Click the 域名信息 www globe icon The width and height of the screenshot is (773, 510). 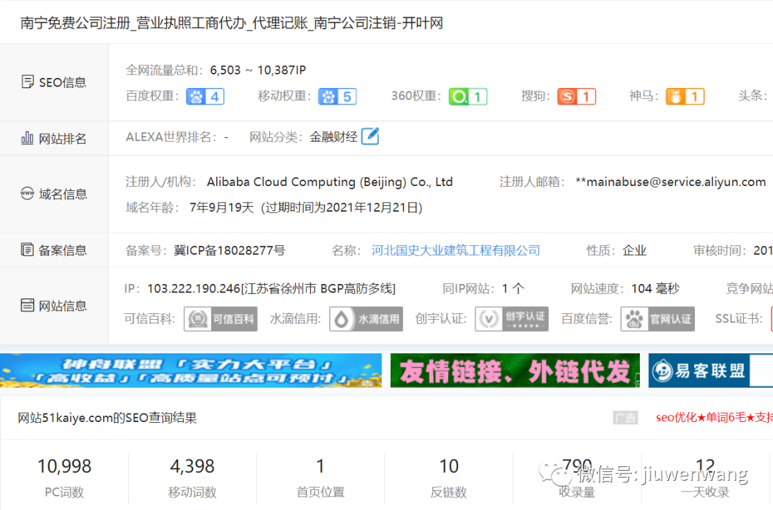pos(28,193)
